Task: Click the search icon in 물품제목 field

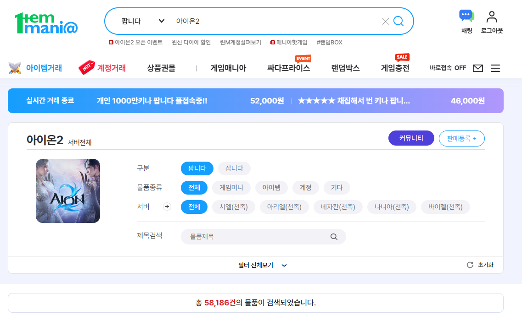Action: (x=334, y=237)
